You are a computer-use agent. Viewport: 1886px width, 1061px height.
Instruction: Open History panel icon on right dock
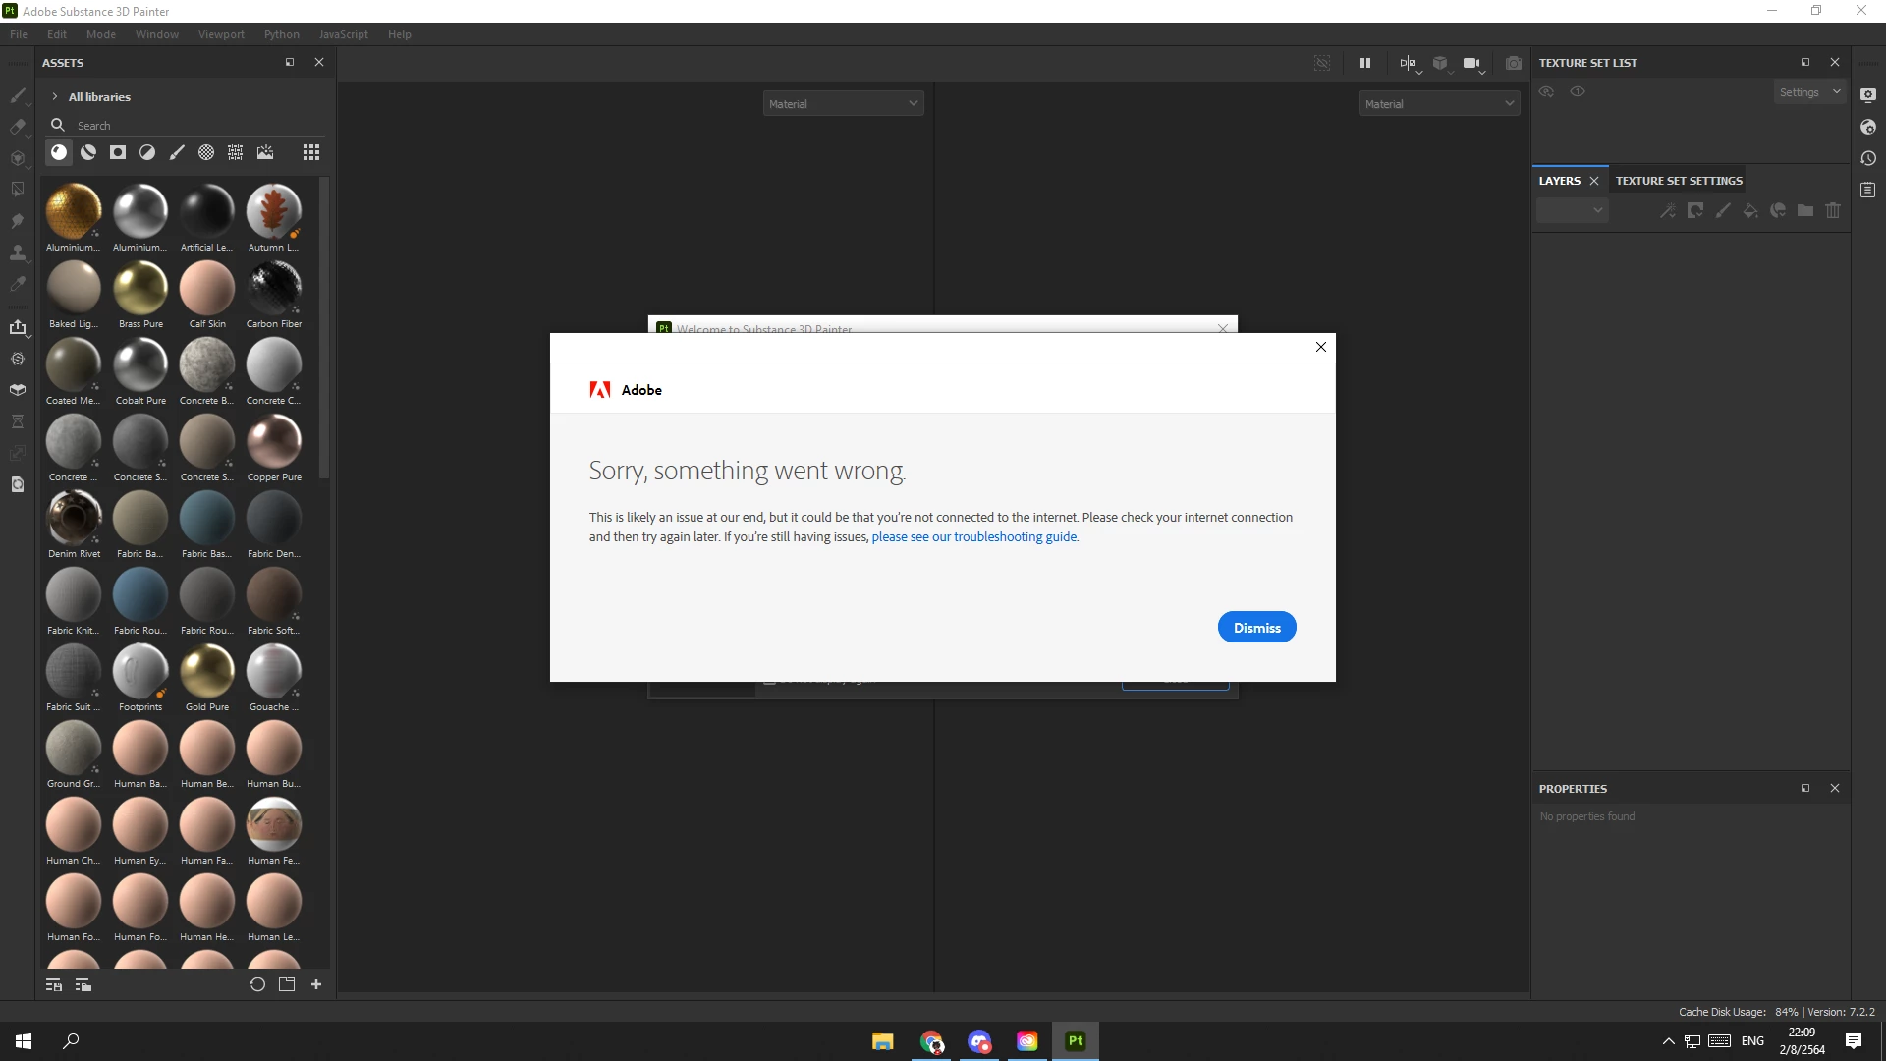coord(1868,158)
